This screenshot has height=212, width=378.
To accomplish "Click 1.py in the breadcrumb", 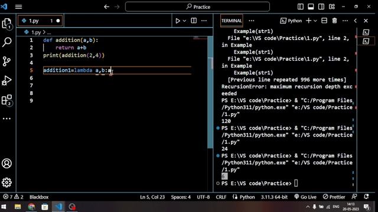I will (36, 32).
